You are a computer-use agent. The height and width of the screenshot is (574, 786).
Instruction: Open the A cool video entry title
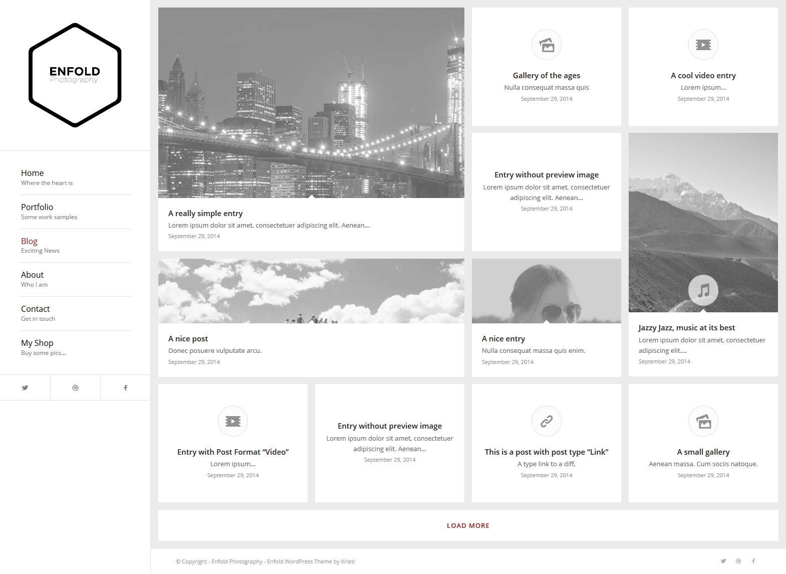click(x=703, y=75)
